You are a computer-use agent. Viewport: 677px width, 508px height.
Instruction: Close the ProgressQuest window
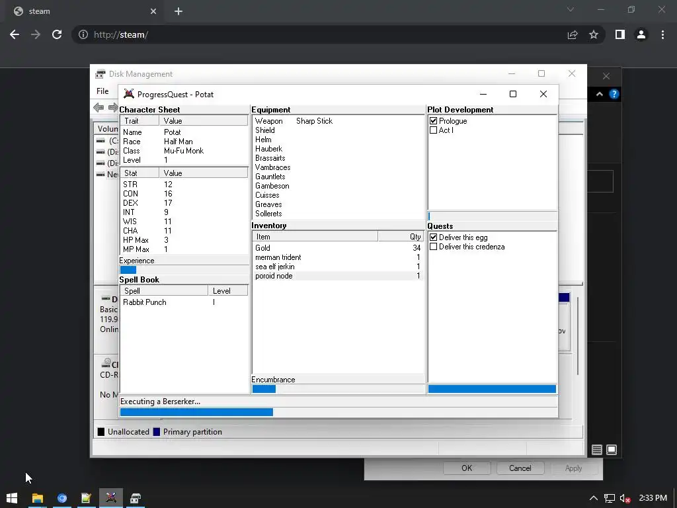[x=543, y=94]
